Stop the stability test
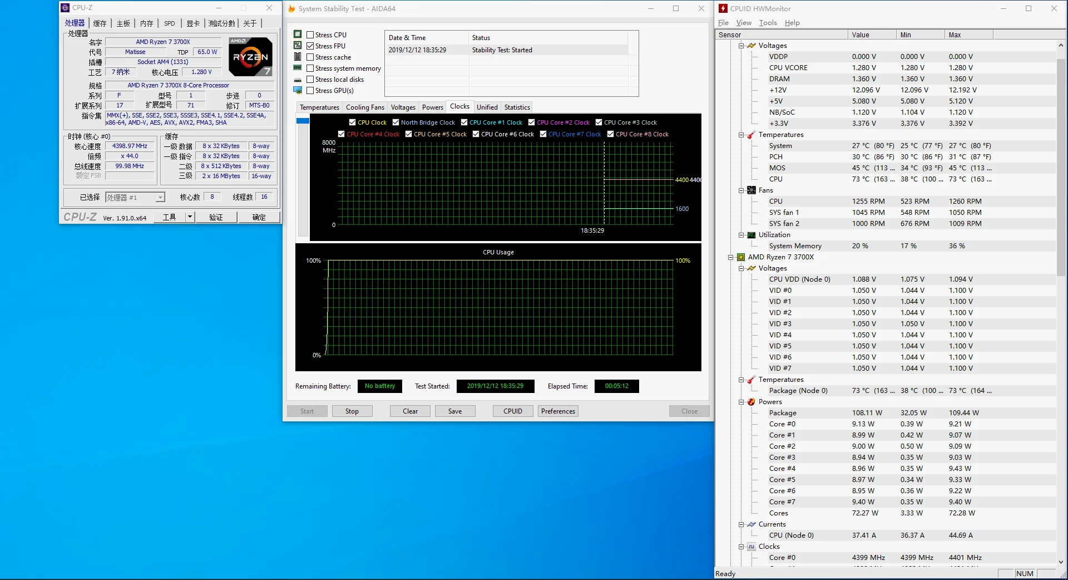 click(x=352, y=411)
